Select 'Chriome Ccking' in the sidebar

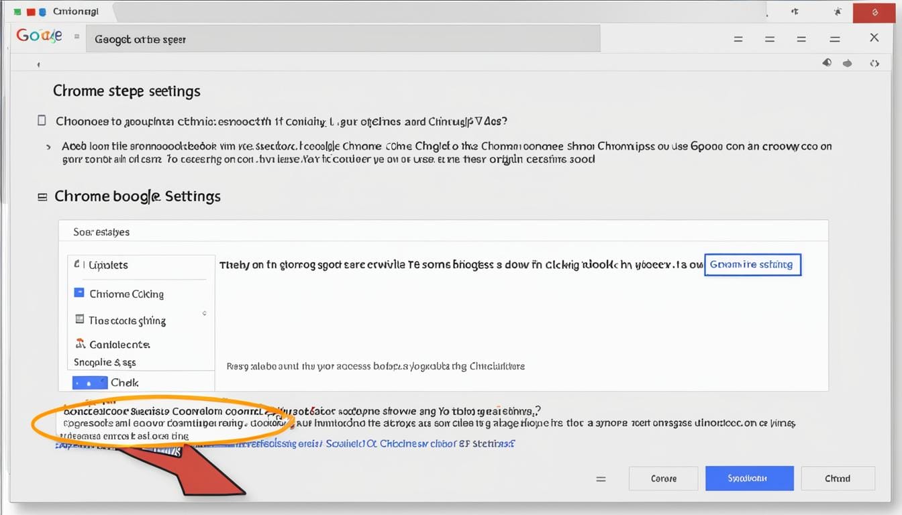pos(127,294)
